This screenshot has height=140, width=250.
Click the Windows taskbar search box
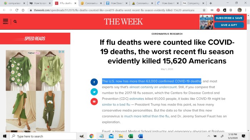coord(43,136)
